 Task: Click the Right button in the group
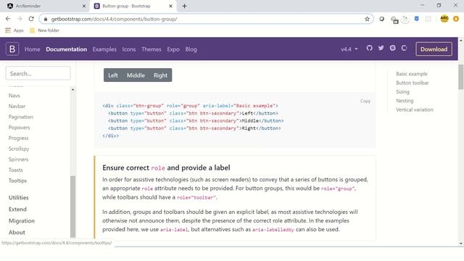coord(160,75)
